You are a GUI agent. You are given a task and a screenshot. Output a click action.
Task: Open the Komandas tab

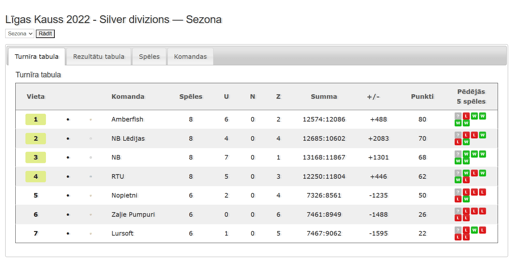click(x=190, y=57)
